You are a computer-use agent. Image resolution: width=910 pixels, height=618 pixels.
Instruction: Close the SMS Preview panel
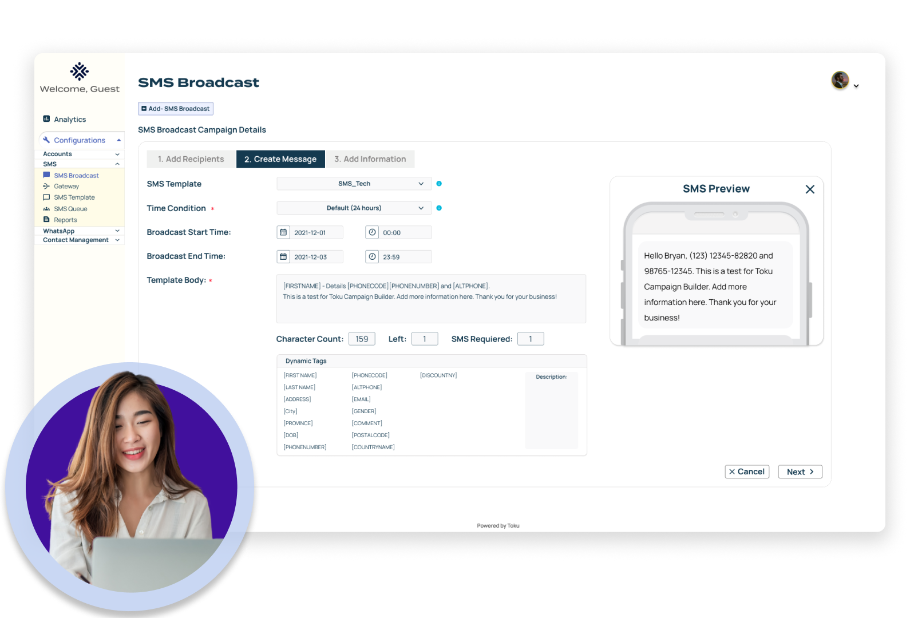coord(810,189)
